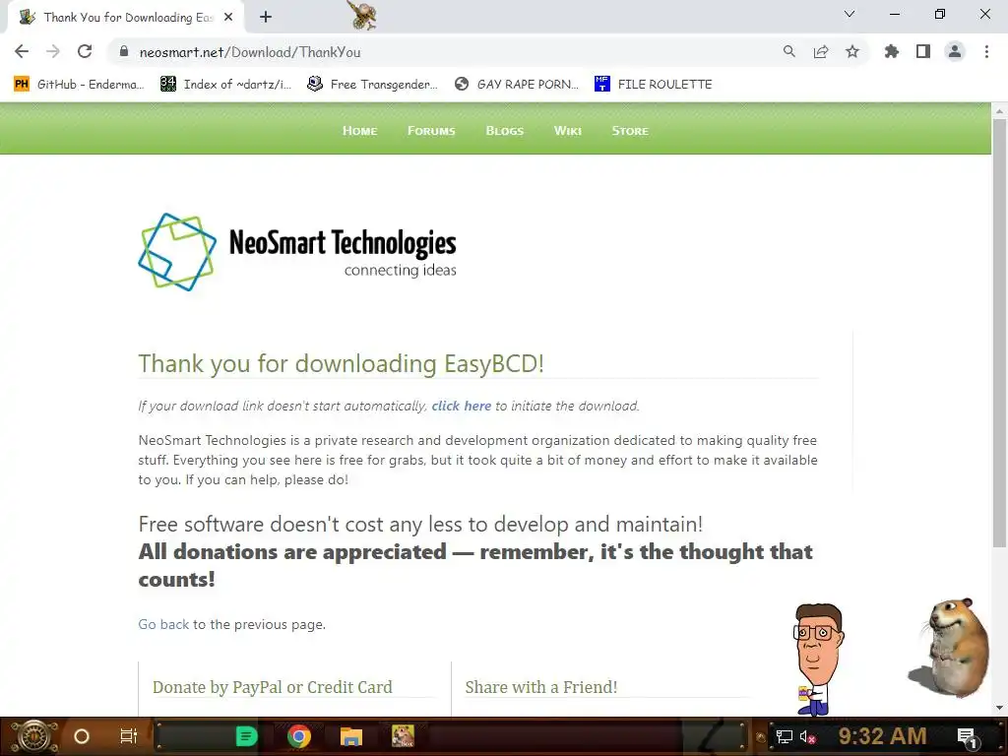Click the padlock site info icon

pos(124,51)
